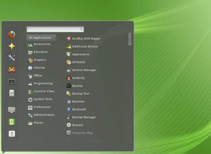Click the applications list scrollbar handle
This screenshot has width=211, height=154.
130,39
